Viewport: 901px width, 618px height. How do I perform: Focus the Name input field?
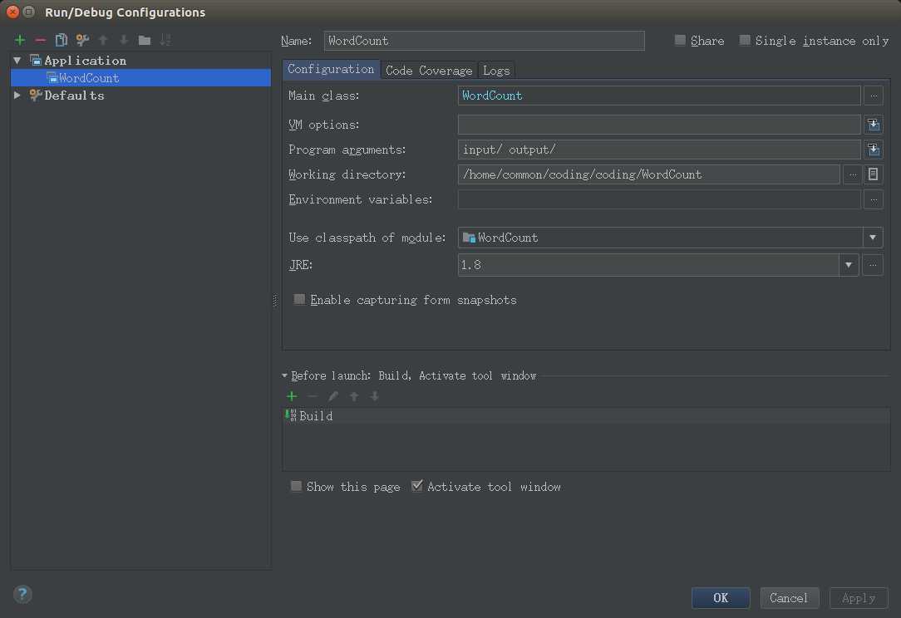click(x=485, y=41)
